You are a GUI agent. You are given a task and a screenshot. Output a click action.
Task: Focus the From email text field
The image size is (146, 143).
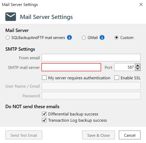pyautogui.click(x=91, y=58)
